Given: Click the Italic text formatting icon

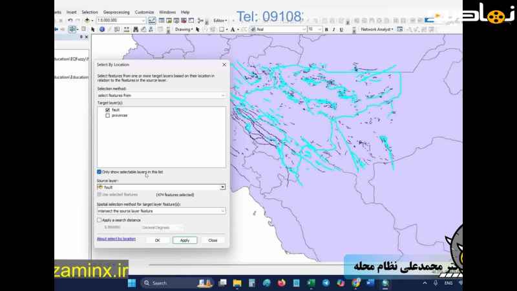Looking at the screenshot, I should 334,29.
